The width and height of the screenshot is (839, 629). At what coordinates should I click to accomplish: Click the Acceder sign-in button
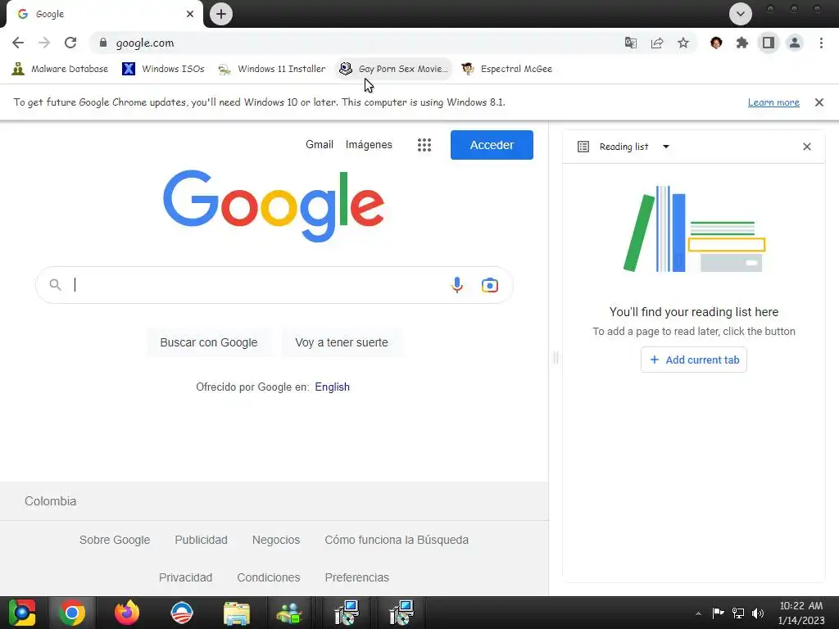coord(492,145)
